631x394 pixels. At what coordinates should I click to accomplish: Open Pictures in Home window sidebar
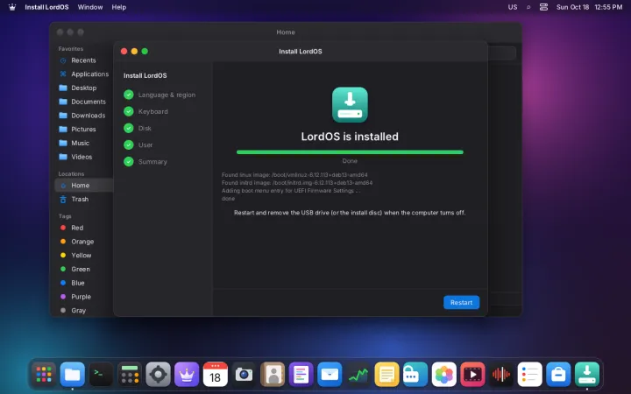(x=83, y=129)
